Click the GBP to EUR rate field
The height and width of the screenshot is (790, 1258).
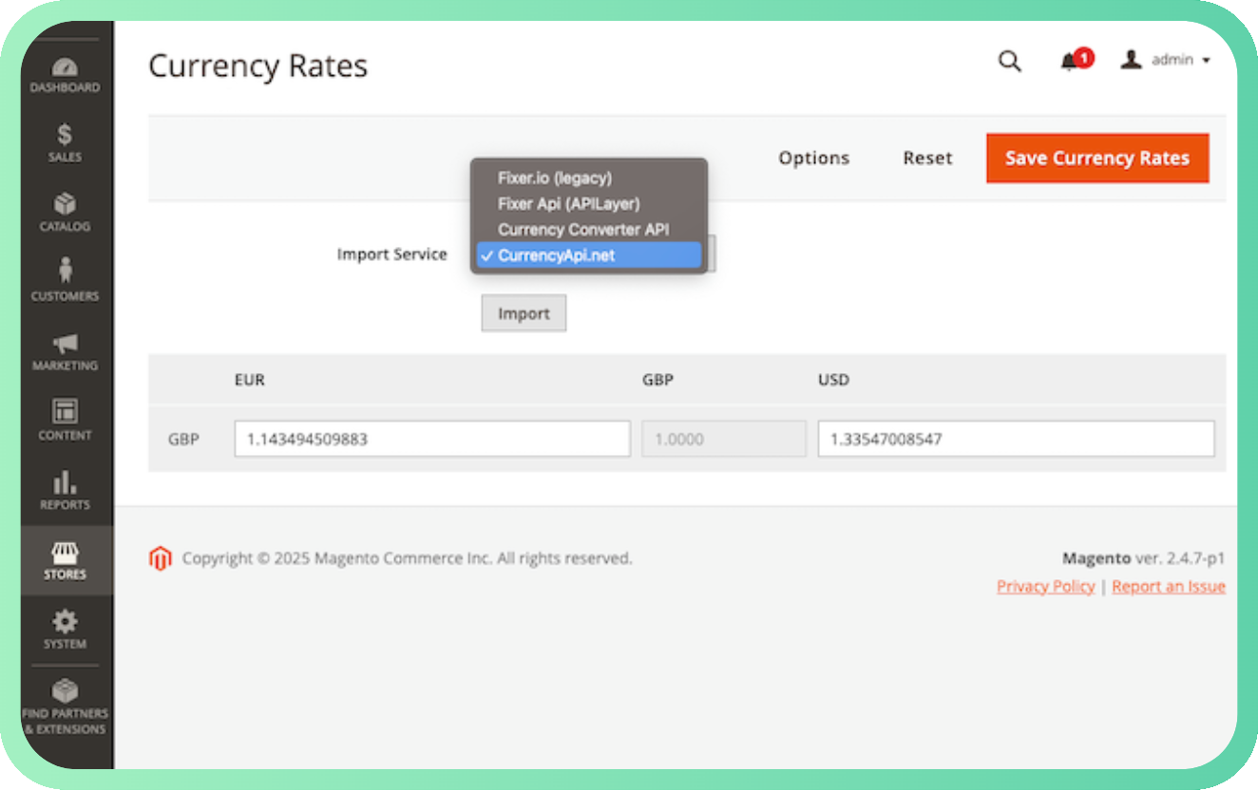click(432, 439)
